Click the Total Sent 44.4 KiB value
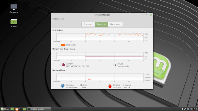The image size is (198, 111). click(127, 88)
